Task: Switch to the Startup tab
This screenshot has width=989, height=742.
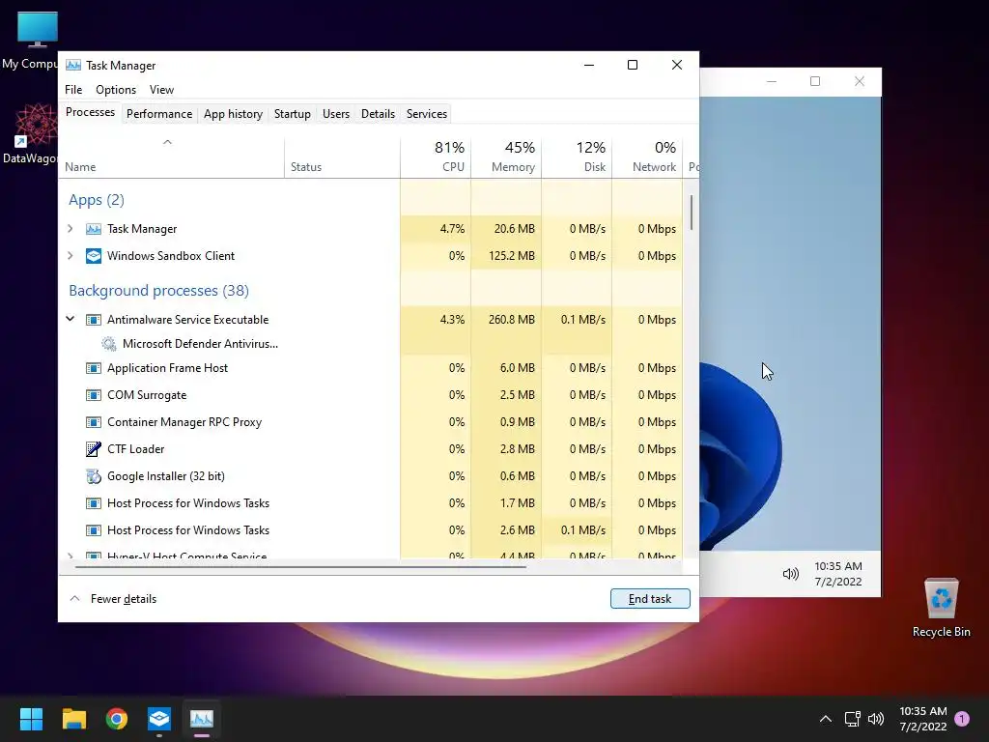Action: (x=292, y=114)
